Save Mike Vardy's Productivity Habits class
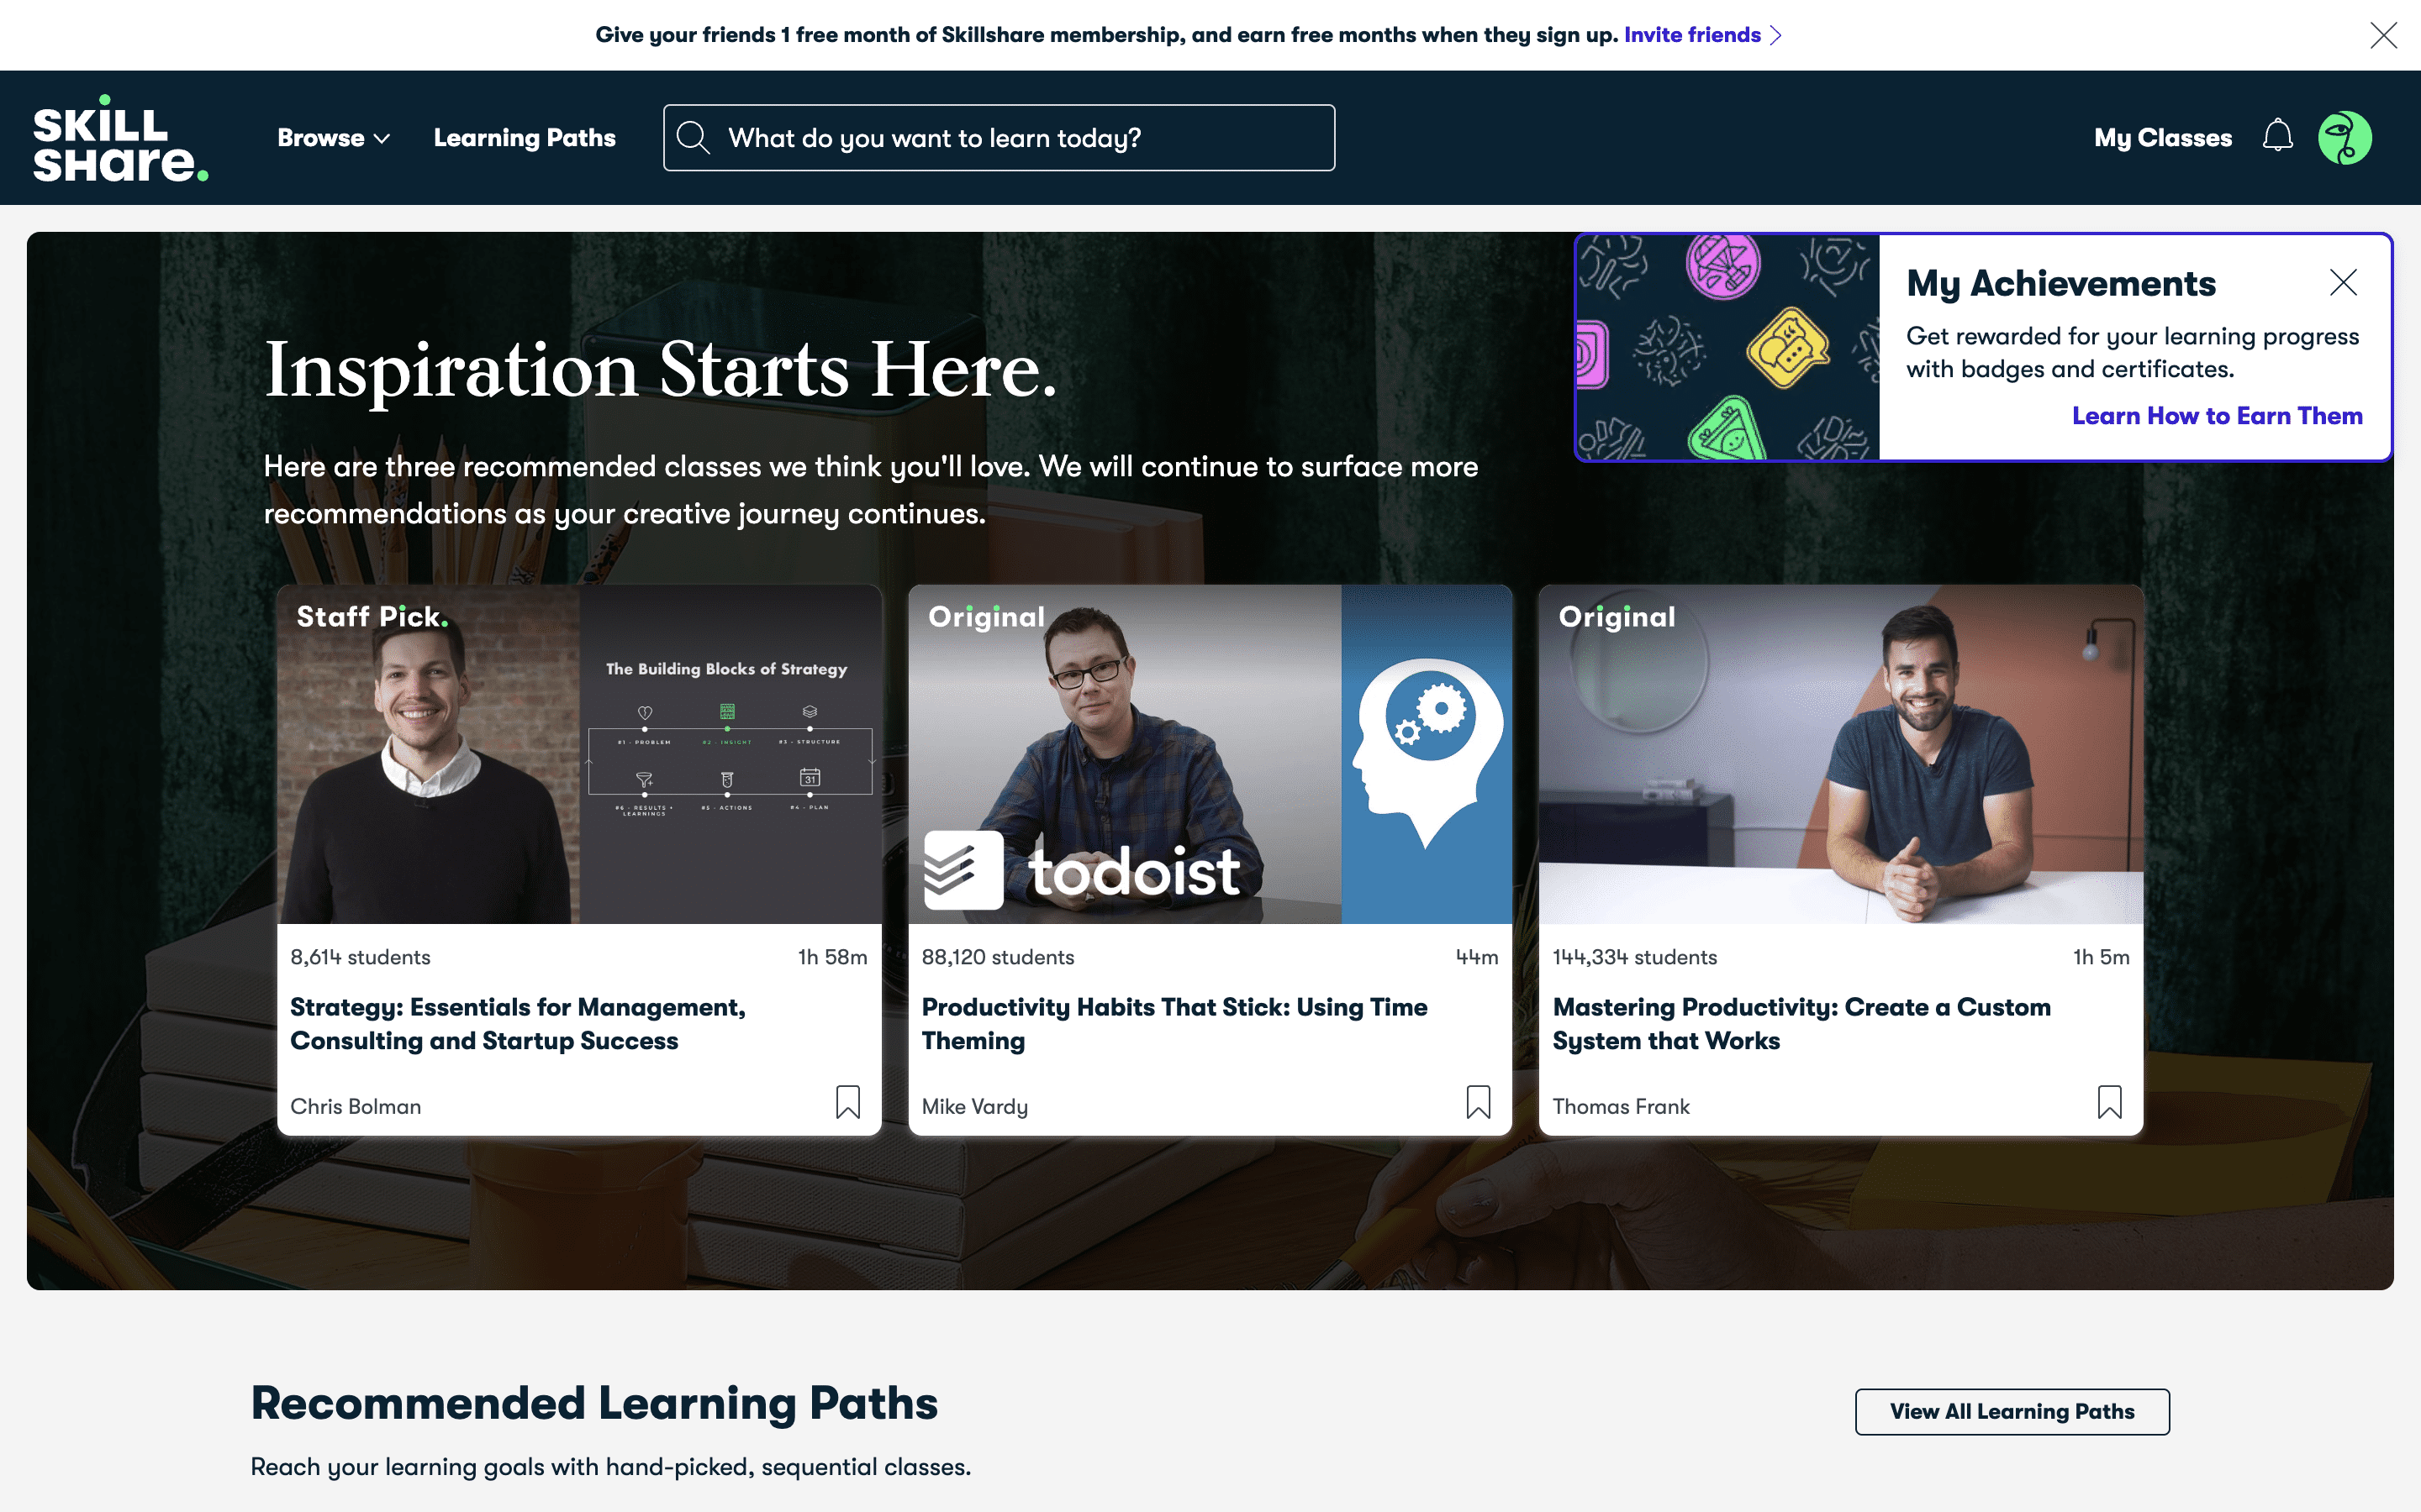This screenshot has width=2421, height=1512. pos(1478,1102)
